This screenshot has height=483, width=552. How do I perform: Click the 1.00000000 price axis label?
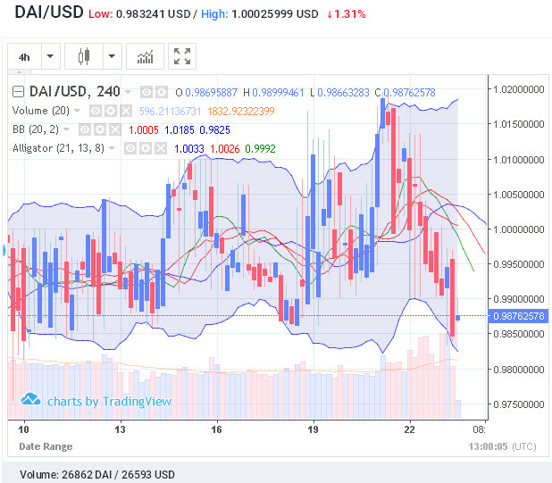pyautogui.click(x=519, y=229)
